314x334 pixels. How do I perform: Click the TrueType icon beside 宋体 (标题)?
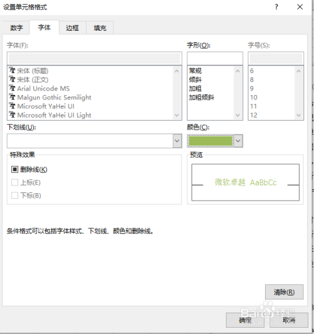click(x=12, y=70)
